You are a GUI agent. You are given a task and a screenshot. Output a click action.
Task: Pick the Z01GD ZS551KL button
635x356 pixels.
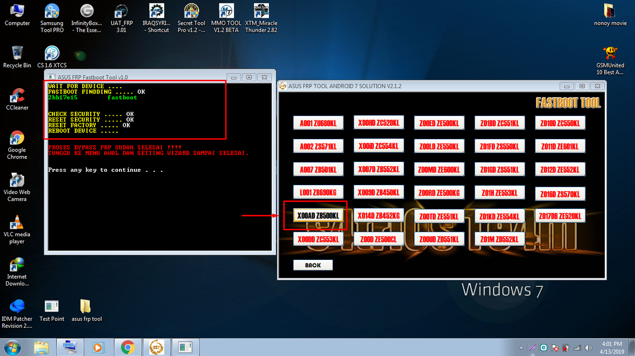pyautogui.click(x=500, y=169)
